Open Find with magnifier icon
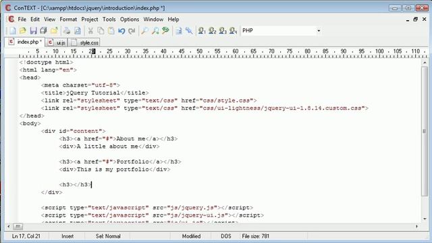Viewport: 432px width, 243px height. point(144,30)
